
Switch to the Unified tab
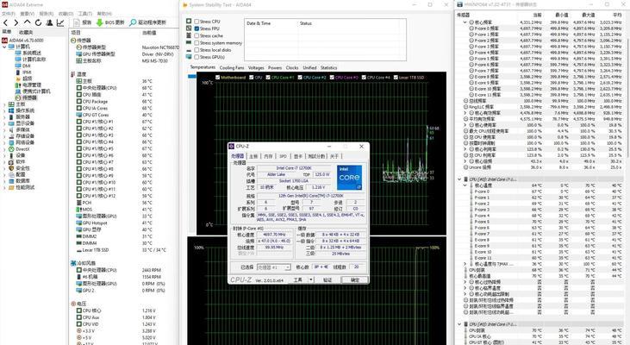pyautogui.click(x=309, y=68)
